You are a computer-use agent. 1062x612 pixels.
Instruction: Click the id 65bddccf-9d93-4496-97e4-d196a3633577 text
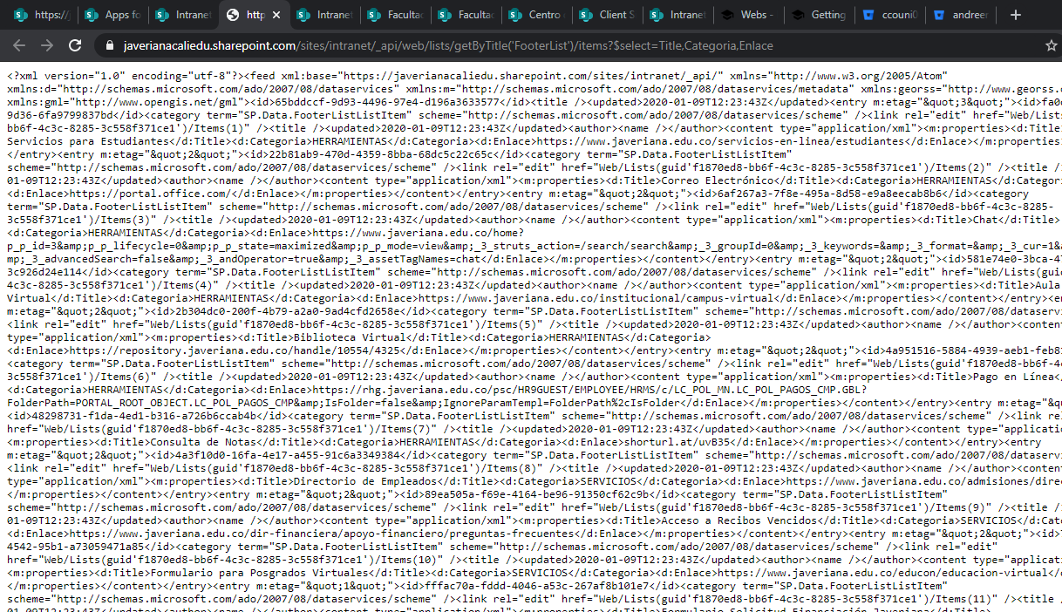(388, 101)
